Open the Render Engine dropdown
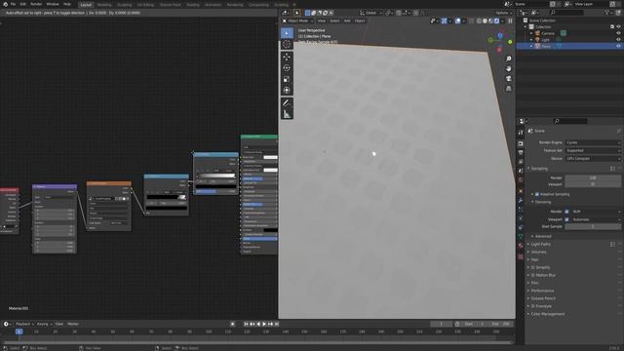Image resolution: width=624 pixels, height=351 pixels. click(x=593, y=142)
